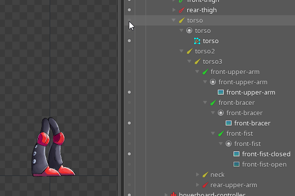Click the front-upper-arm green bone icon
The height and width of the screenshot is (196, 295).
(x=205, y=72)
